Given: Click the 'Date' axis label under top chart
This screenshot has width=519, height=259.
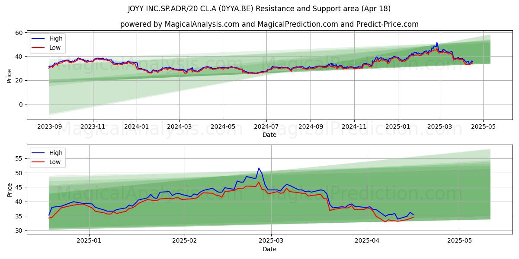Looking at the screenshot, I should coord(269,135).
